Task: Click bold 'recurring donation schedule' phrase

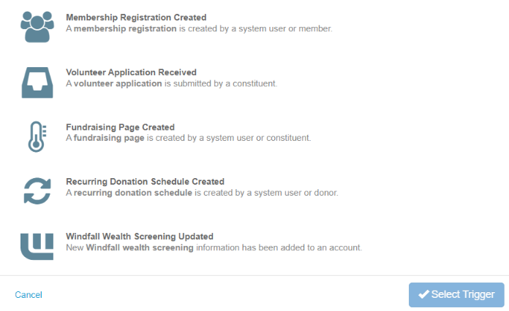Action: click(x=133, y=193)
